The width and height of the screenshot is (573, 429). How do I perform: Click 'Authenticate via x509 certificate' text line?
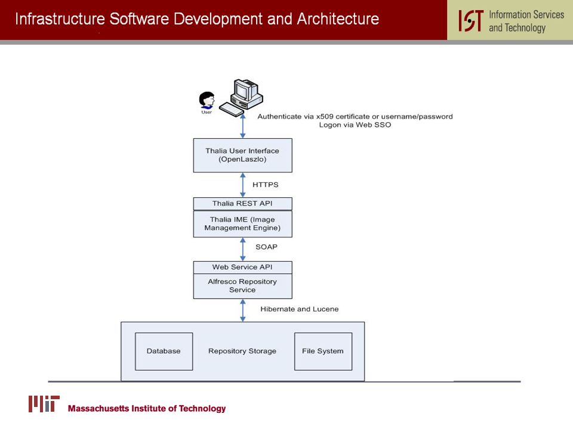pyautogui.click(x=355, y=116)
